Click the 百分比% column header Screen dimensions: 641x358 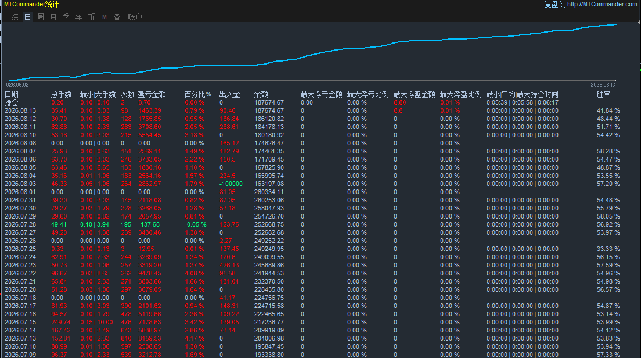(x=198, y=94)
